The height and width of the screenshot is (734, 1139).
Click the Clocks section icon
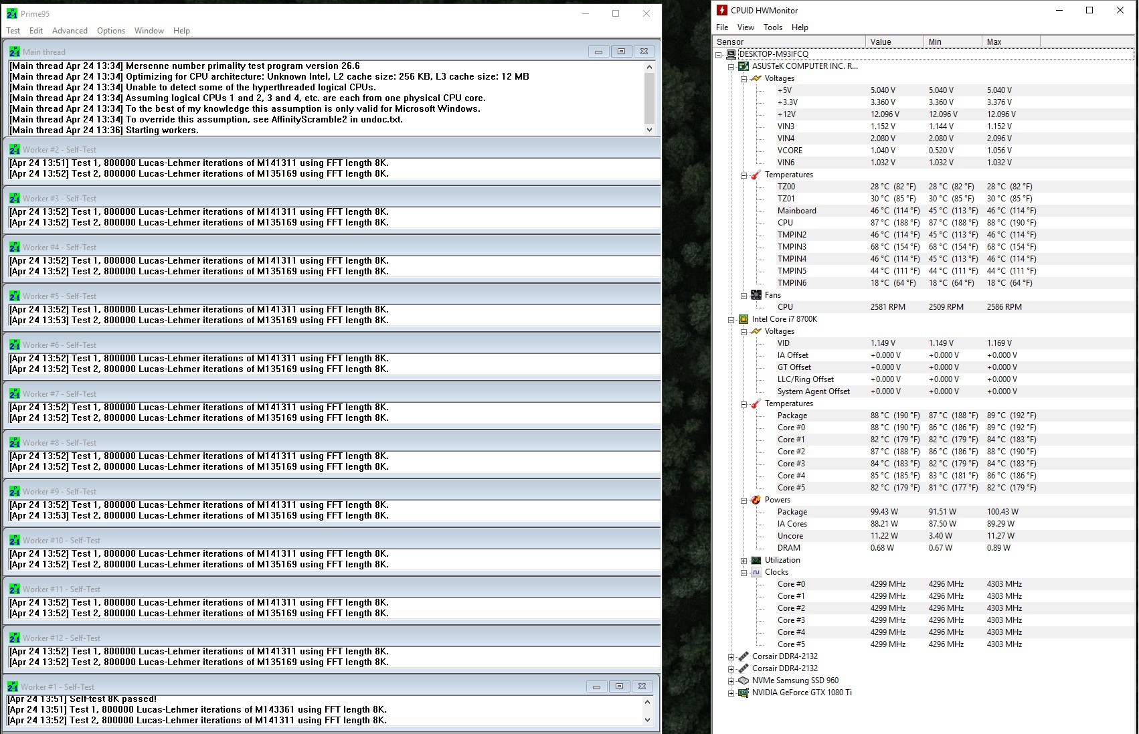coord(756,572)
